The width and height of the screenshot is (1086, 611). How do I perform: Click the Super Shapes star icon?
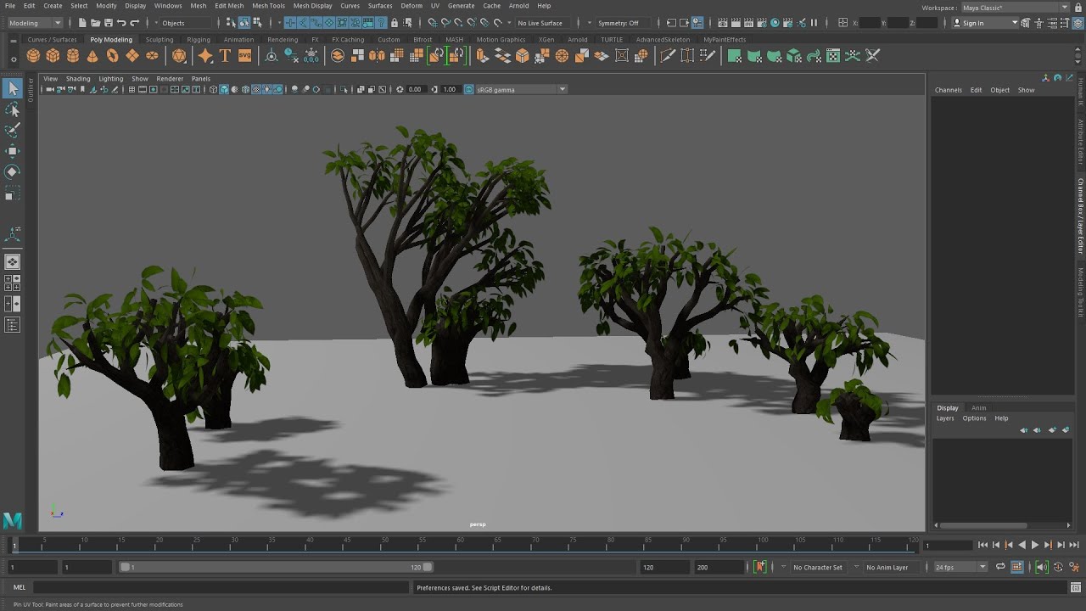(x=205, y=56)
